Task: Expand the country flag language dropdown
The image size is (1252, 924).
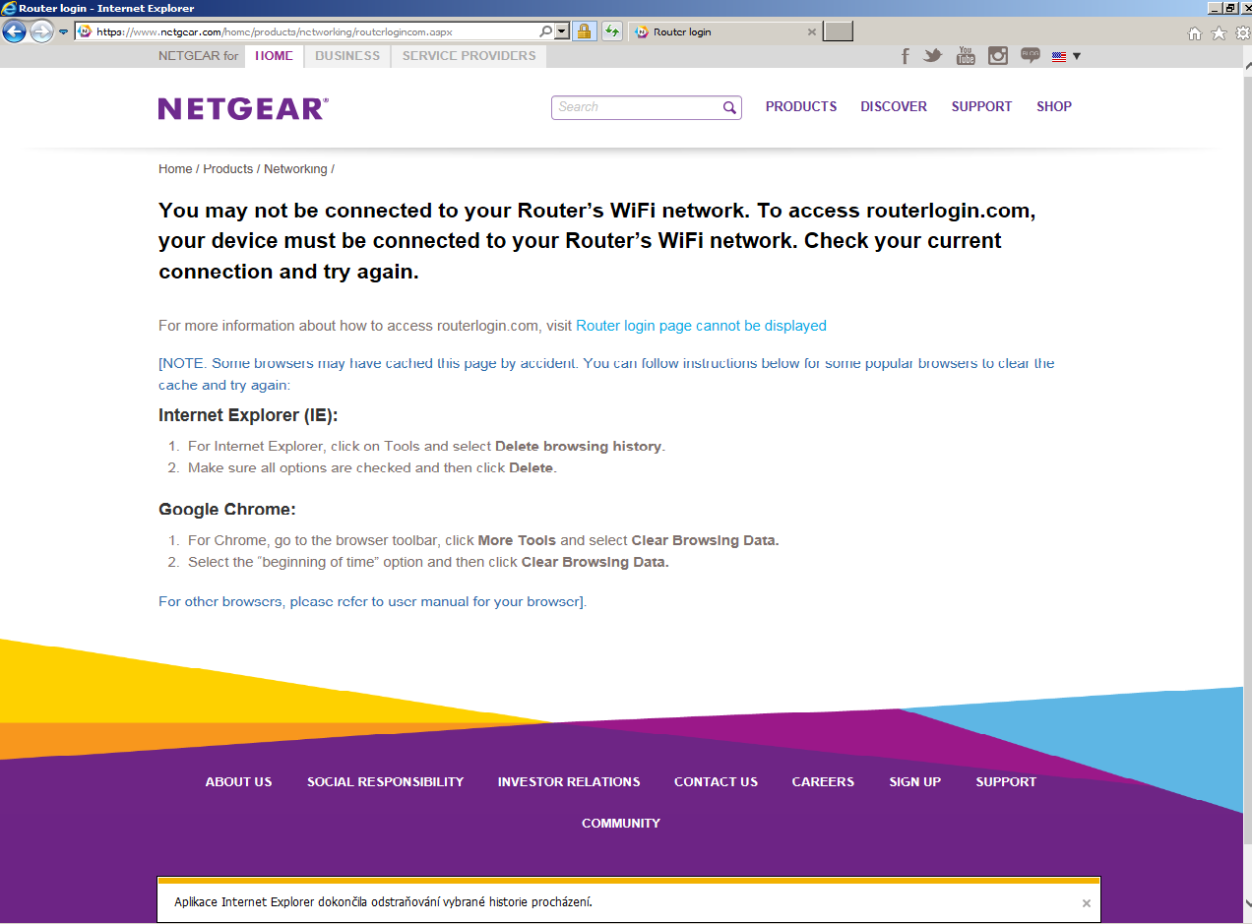Action: click(x=1066, y=56)
